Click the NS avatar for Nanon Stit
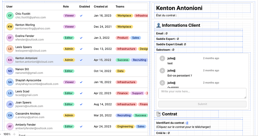This screenshot has height=136, width=258. pyautogui.click(x=10, y=71)
